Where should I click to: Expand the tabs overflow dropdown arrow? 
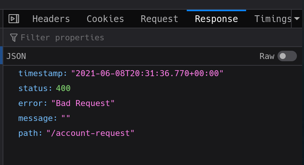297,19
